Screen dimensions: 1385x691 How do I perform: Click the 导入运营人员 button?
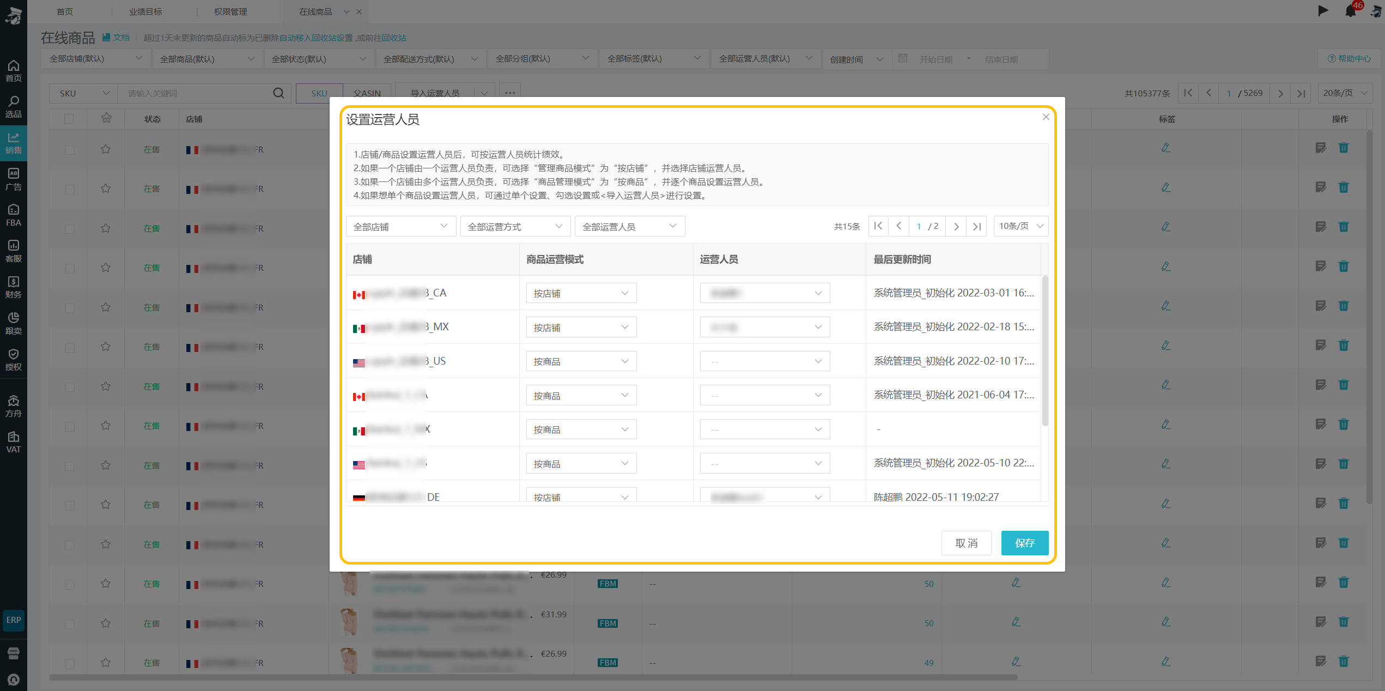pyautogui.click(x=435, y=93)
